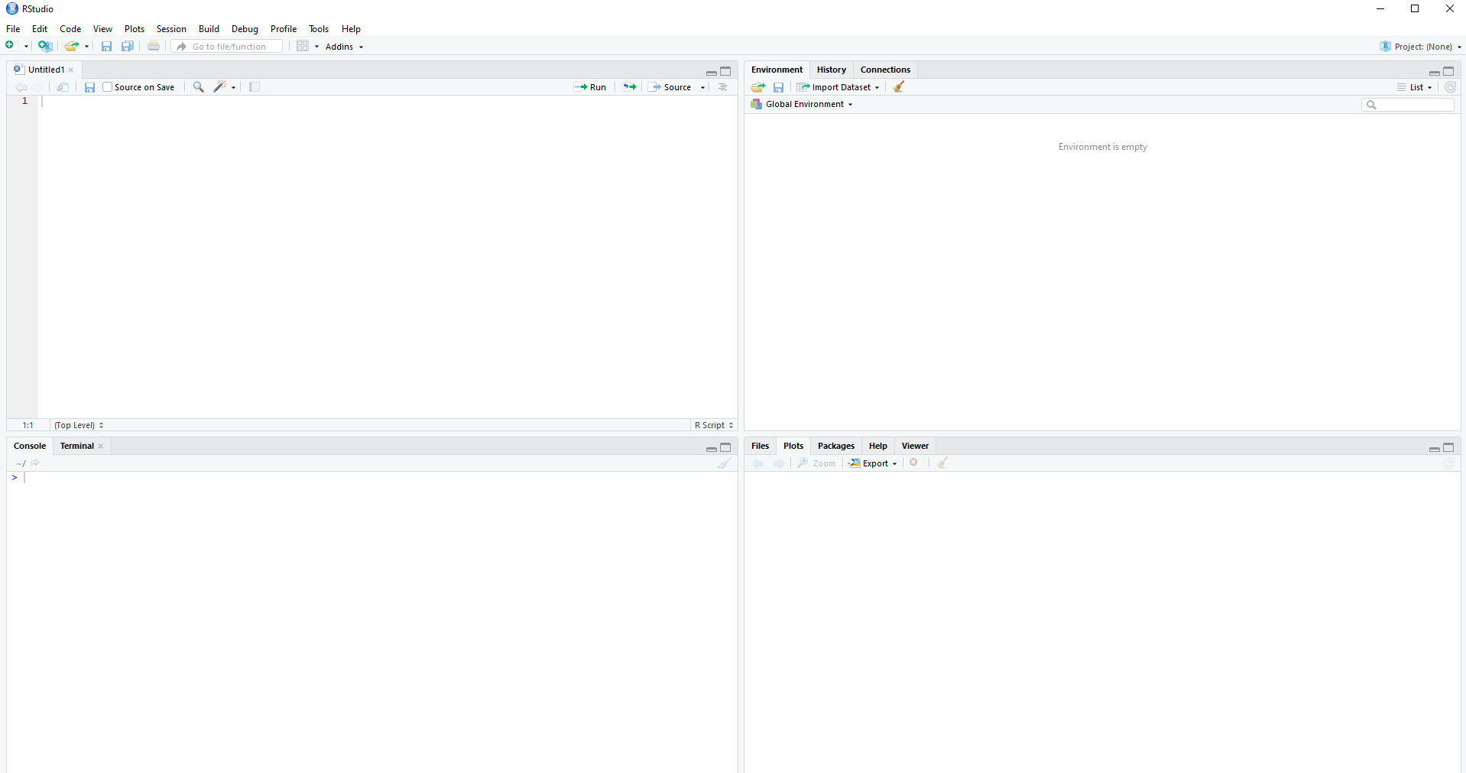1466x773 pixels.
Task: Open the Code menu
Action: tap(70, 29)
